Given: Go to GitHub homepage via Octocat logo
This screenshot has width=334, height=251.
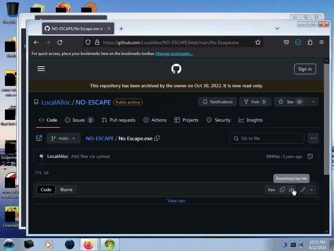Looking at the screenshot, I should (176, 69).
